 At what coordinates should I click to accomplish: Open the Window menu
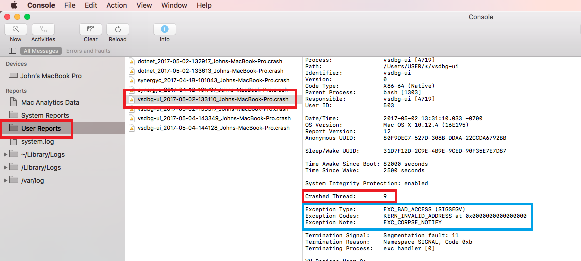point(174,5)
